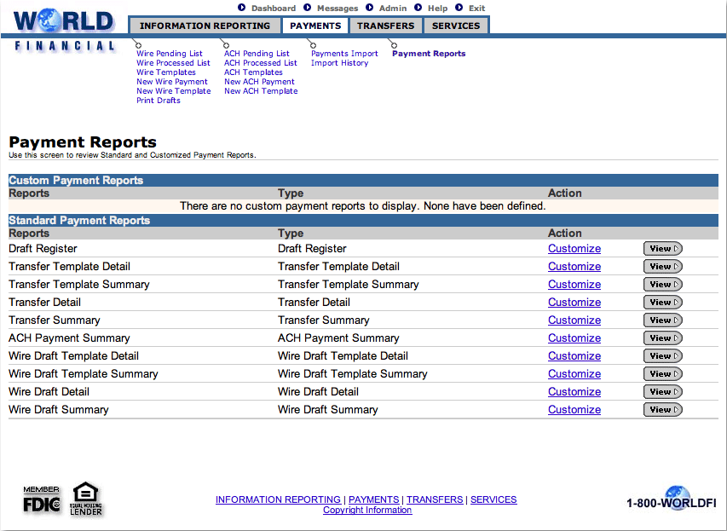Go to Wire Templates
This screenshot has width=727, height=531.
tap(166, 72)
